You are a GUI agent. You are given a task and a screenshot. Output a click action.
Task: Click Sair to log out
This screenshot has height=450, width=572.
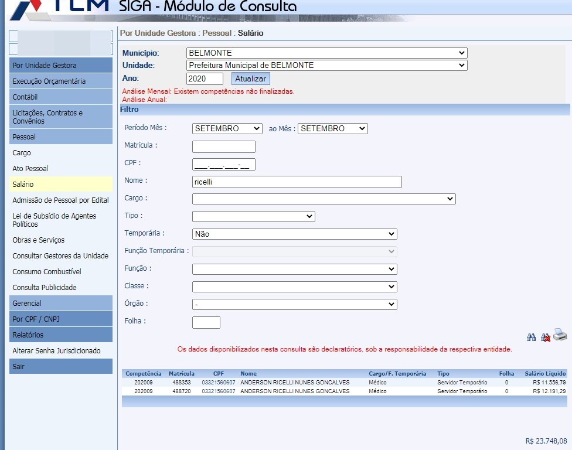pyautogui.click(x=19, y=367)
